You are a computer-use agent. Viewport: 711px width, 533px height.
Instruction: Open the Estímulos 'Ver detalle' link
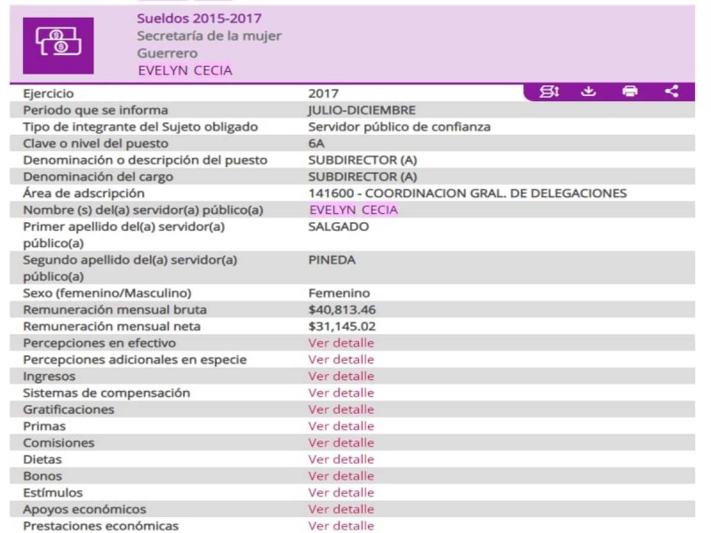click(341, 492)
